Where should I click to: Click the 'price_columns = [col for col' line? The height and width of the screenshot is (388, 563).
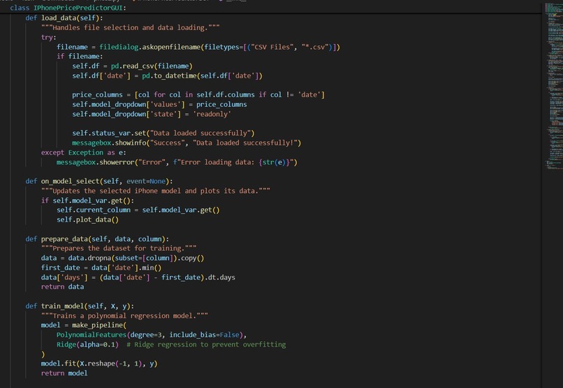tap(198, 94)
